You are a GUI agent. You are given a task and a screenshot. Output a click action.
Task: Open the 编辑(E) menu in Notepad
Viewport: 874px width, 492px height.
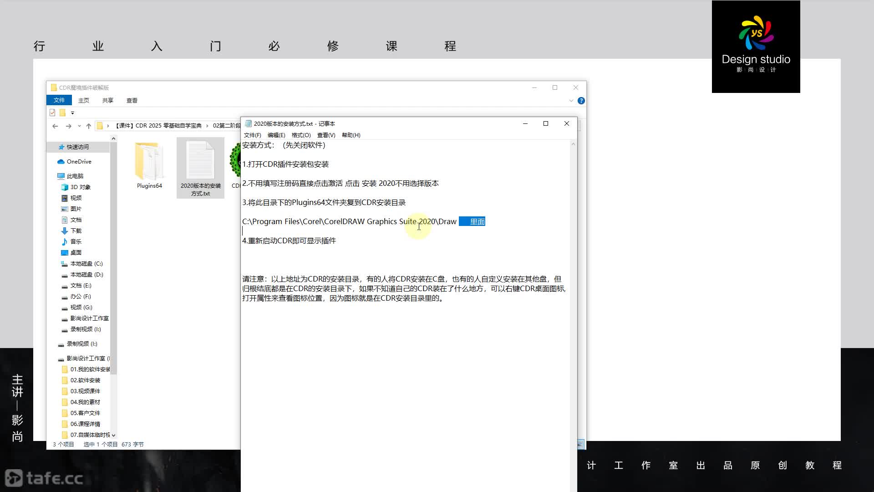pos(276,135)
